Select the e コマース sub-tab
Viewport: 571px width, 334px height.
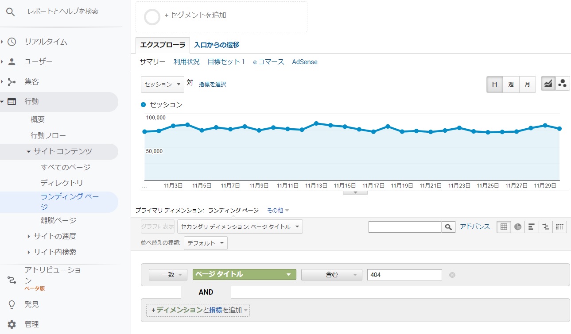268,62
